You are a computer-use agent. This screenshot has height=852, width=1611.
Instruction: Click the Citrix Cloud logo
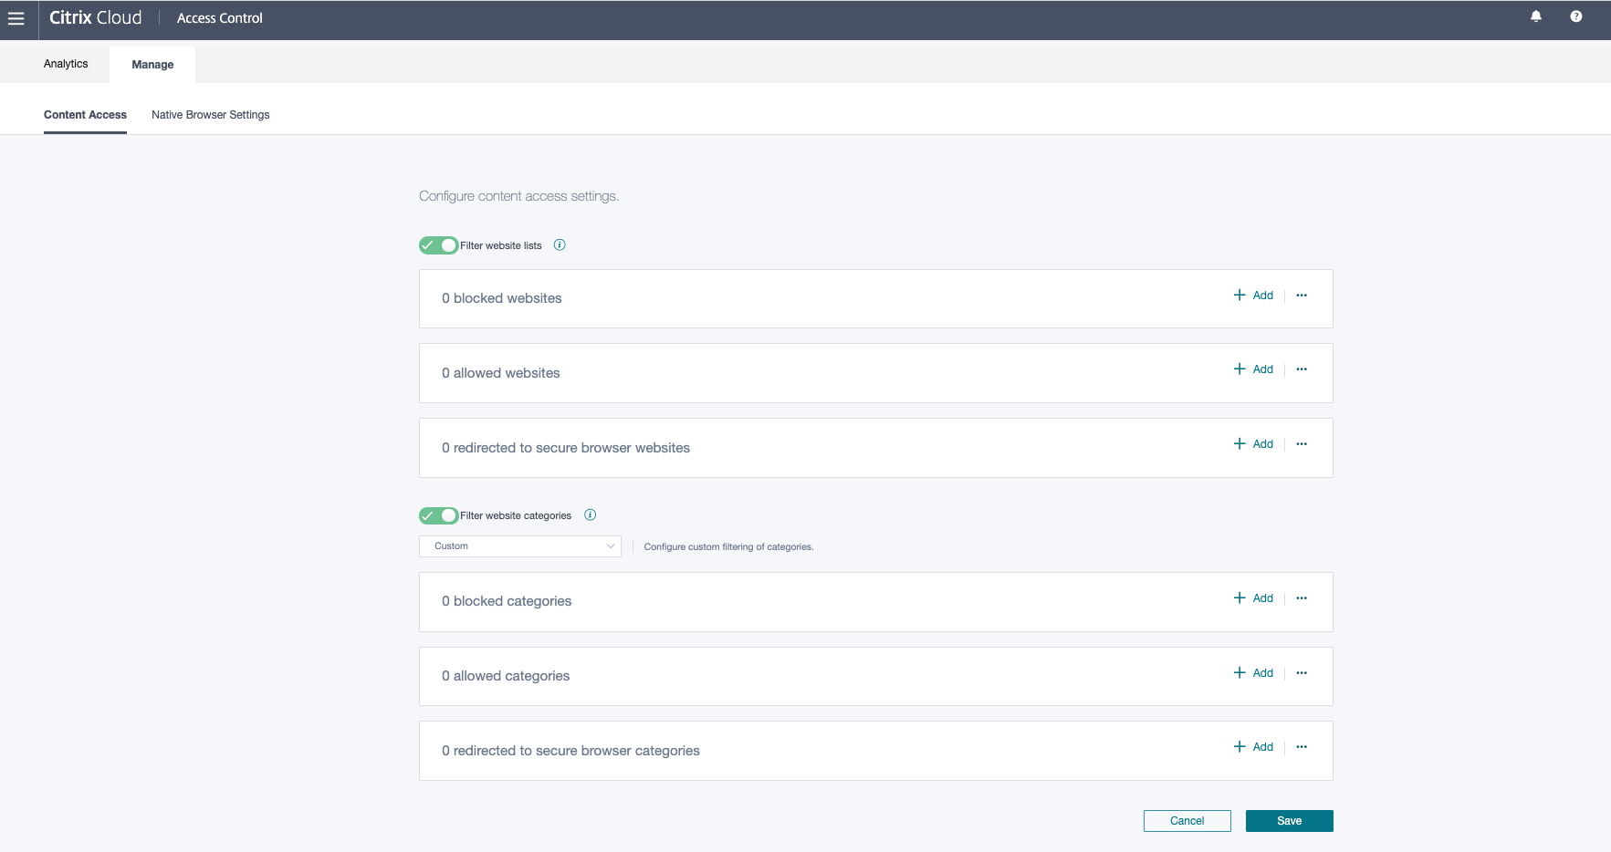pyautogui.click(x=96, y=18)
